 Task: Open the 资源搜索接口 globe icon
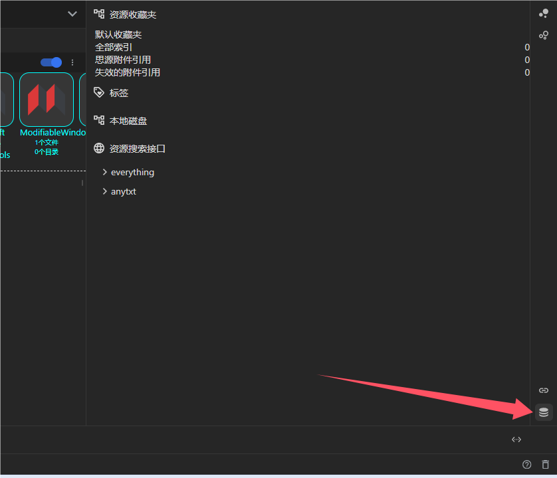pyautogui.click(x=100, y=148)
